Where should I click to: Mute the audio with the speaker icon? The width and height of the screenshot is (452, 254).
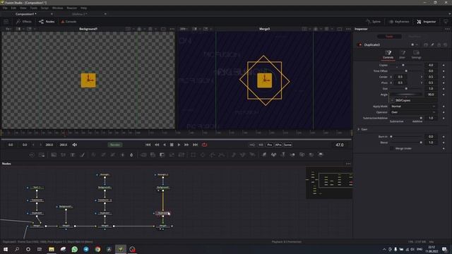coord(75,145)
